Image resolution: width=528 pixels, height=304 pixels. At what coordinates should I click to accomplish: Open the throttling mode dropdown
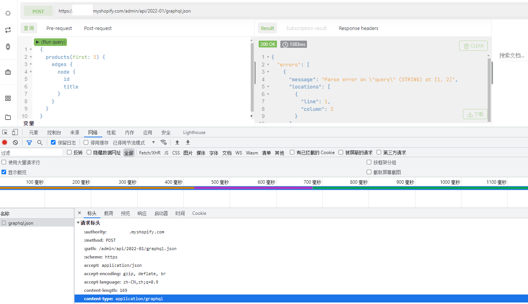153,142
